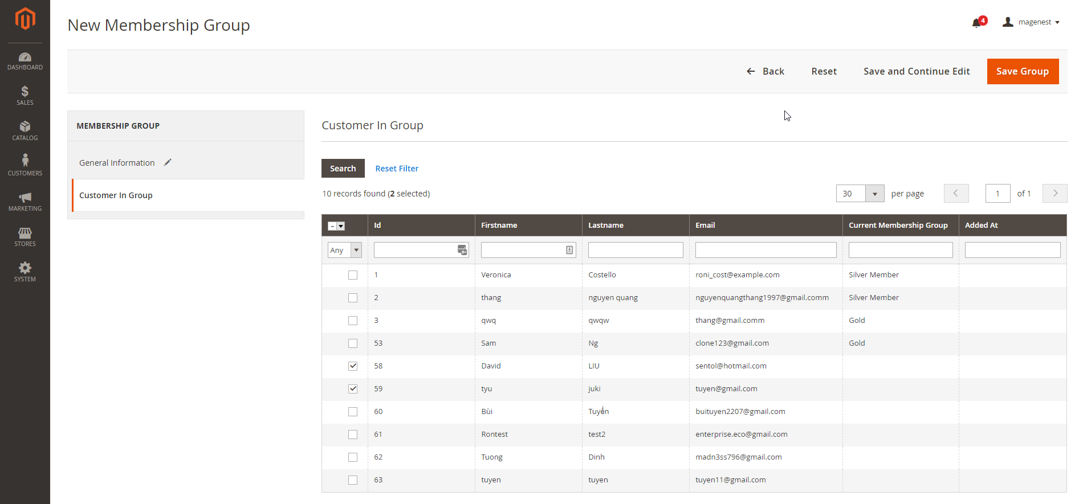Expand the Any selection filter dropdown
The image size is (1083, 504).
[345, 250]
